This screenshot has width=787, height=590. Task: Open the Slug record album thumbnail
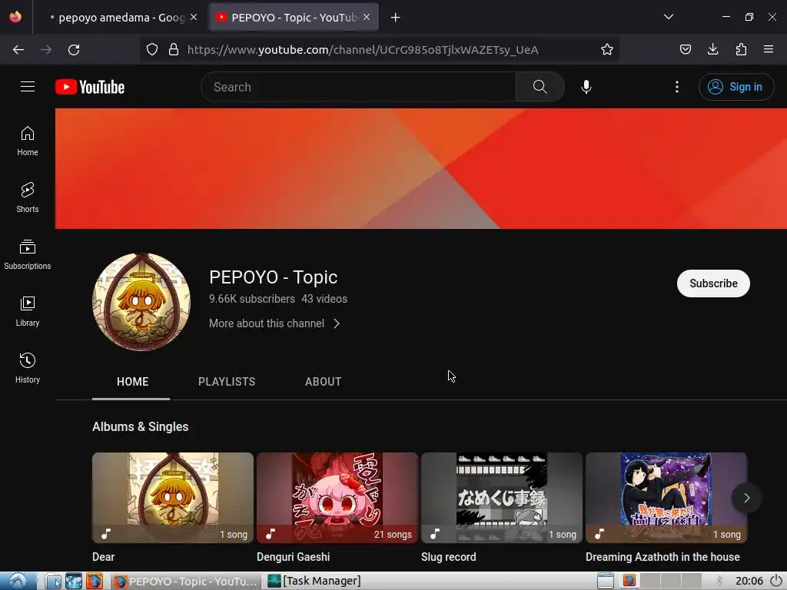coord(502,498)
